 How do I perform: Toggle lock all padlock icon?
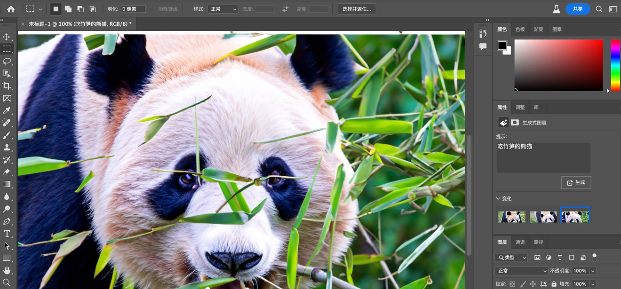pos(554,284)
